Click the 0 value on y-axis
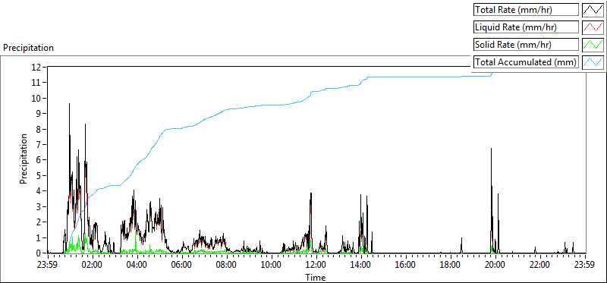Viewport: 607px width, 283px height. (39, 253)
